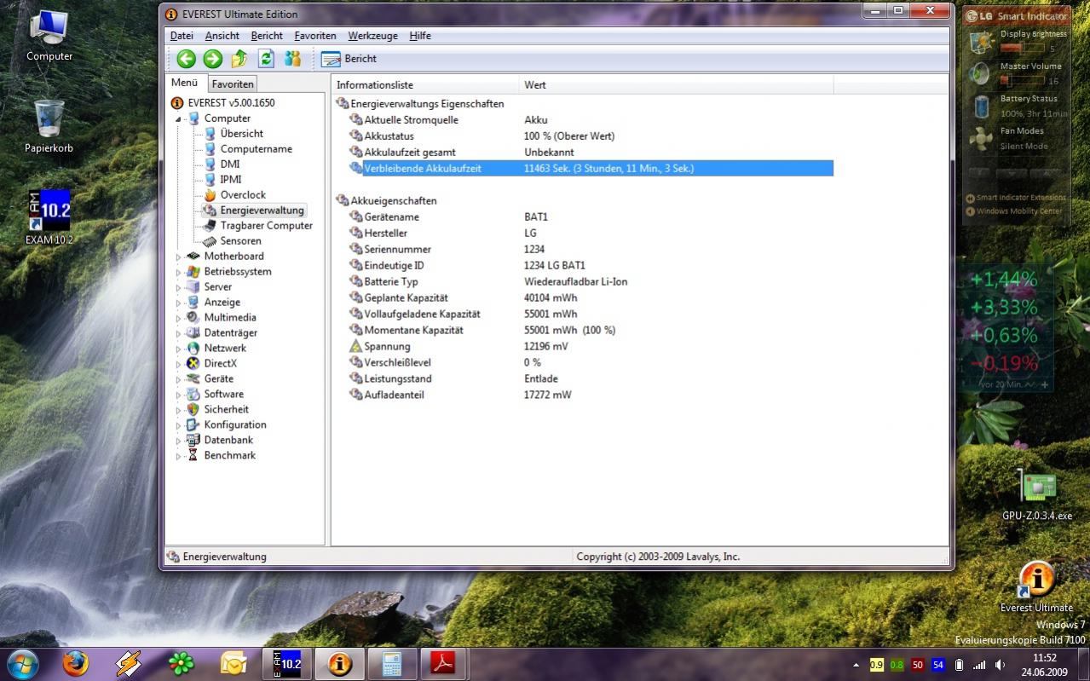This screenshot has width=1090, height=681.
Task: Expand the Multimedia tree node
Action: (179, 318)
